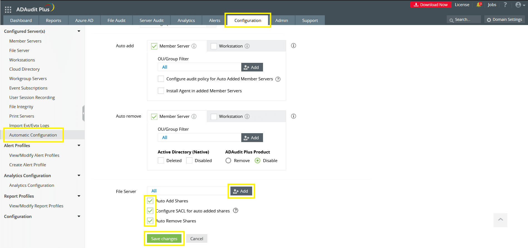
Task: Open the Alerts tab
Action: click(x=215, y=20)
